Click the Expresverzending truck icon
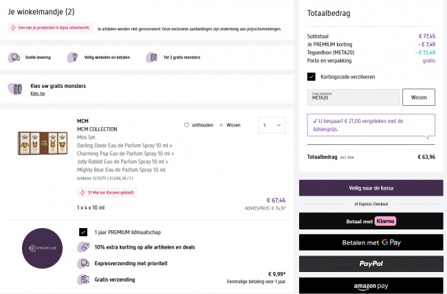 [83, 263]
